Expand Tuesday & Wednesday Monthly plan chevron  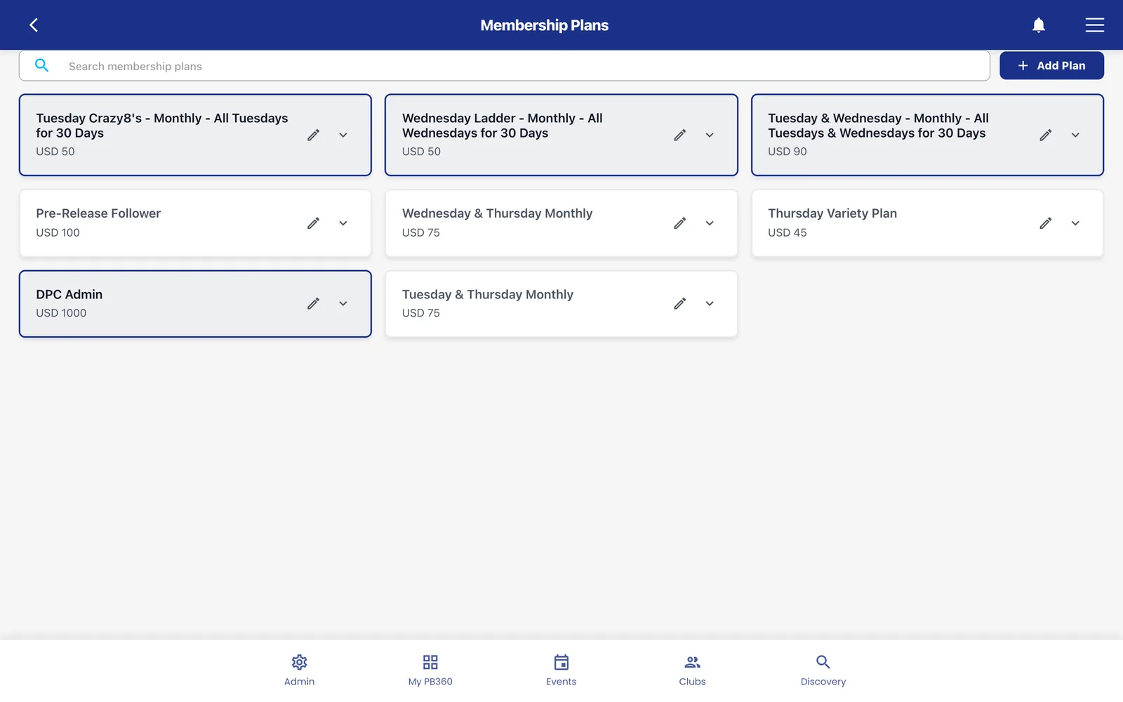[x=1075, y=135]
